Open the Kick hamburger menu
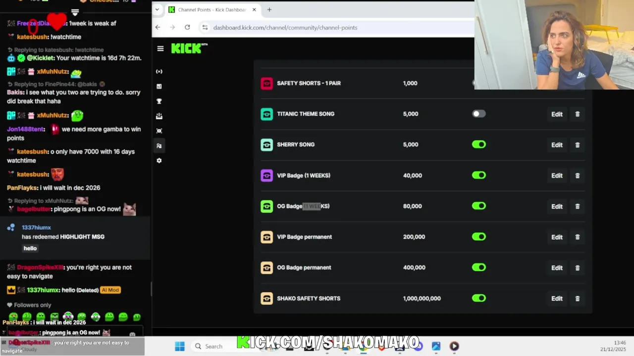Viewport: 634px width, 356px height. click(160, 48)
